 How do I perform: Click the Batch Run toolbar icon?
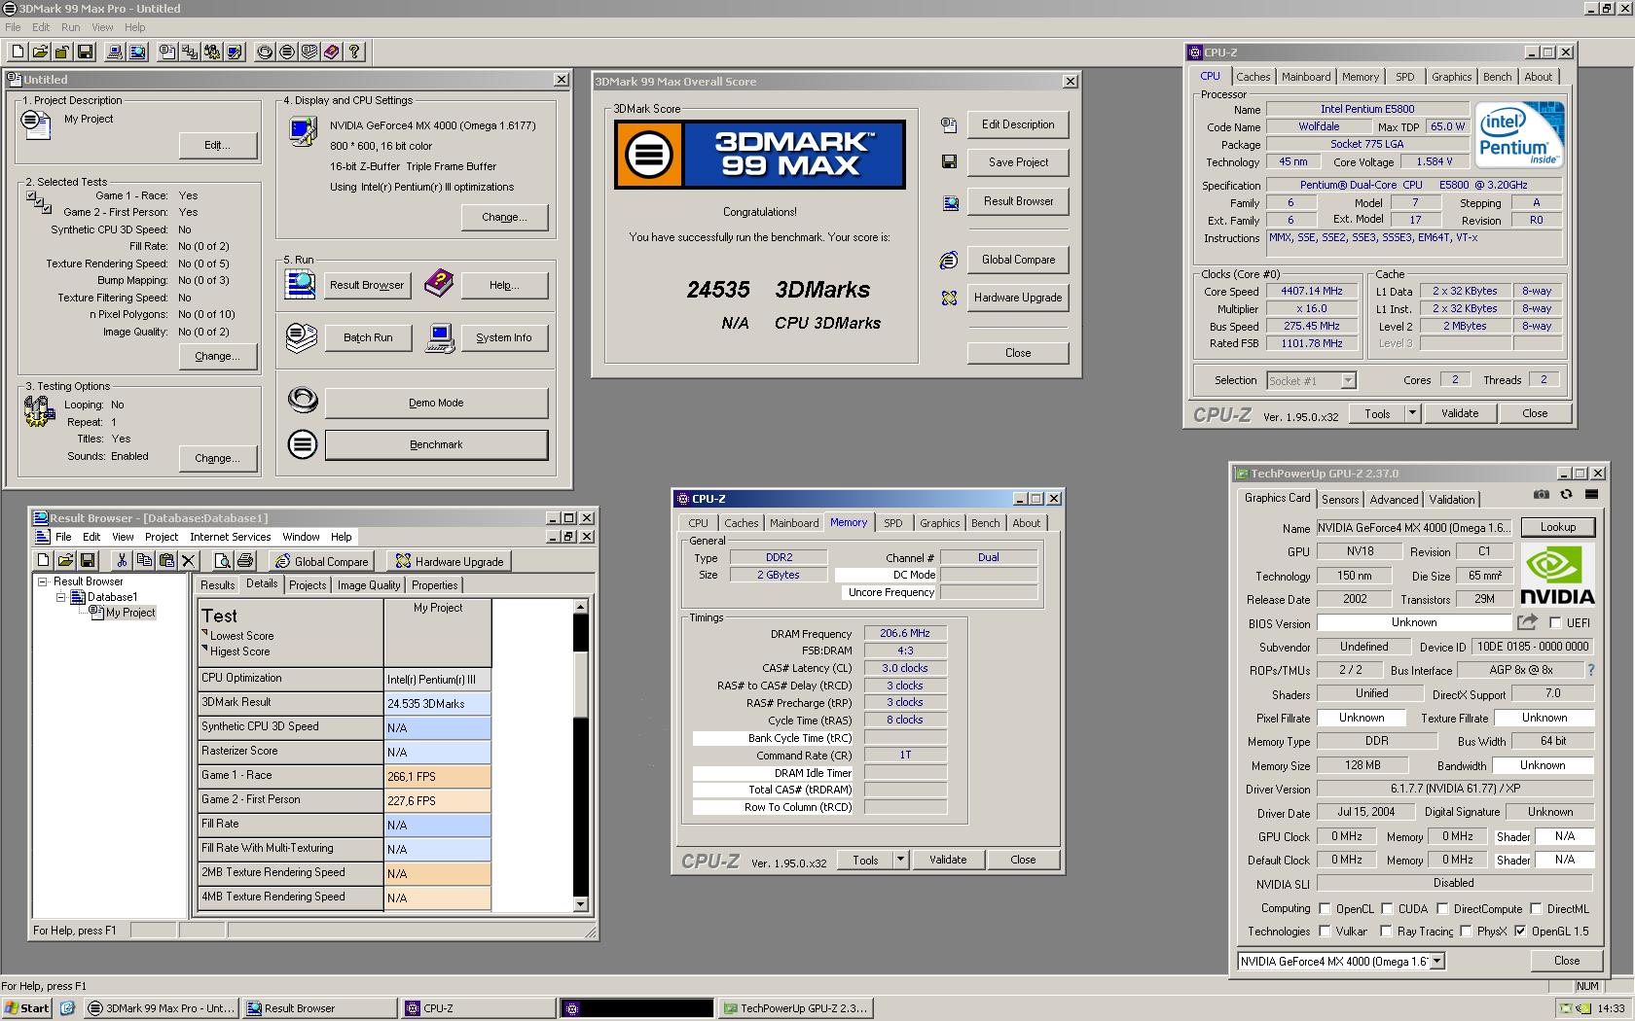point(309,52)
